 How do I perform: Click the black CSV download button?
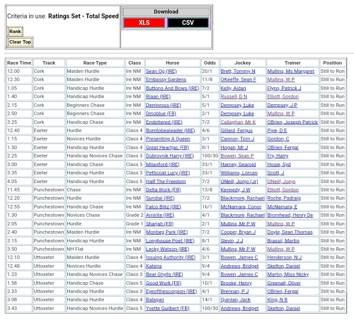click(188, 23)
